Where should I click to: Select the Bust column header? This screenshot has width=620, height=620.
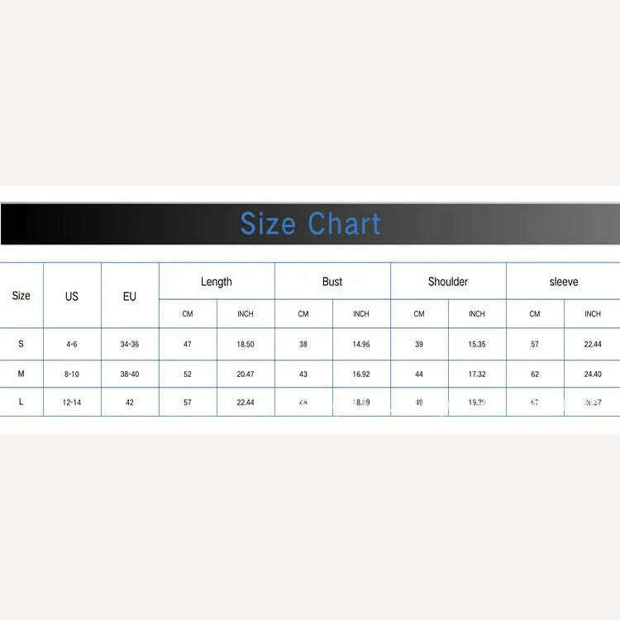332,282
